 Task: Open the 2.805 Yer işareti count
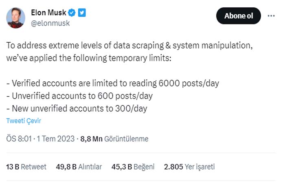point(189,167)
